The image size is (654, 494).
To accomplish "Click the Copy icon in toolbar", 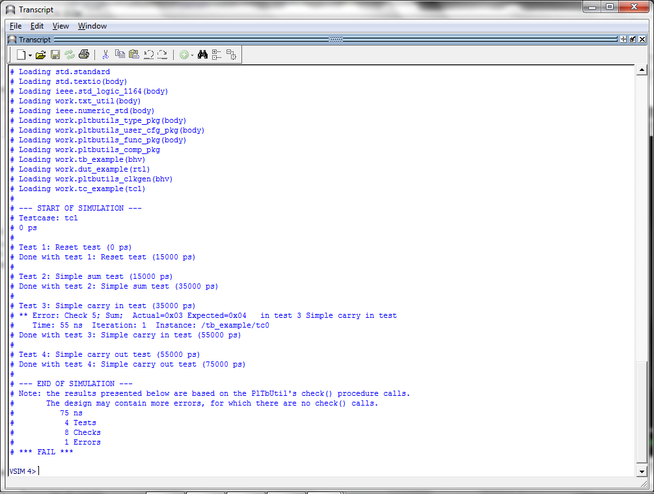I will pyautogui.click(x=120, y=55).
